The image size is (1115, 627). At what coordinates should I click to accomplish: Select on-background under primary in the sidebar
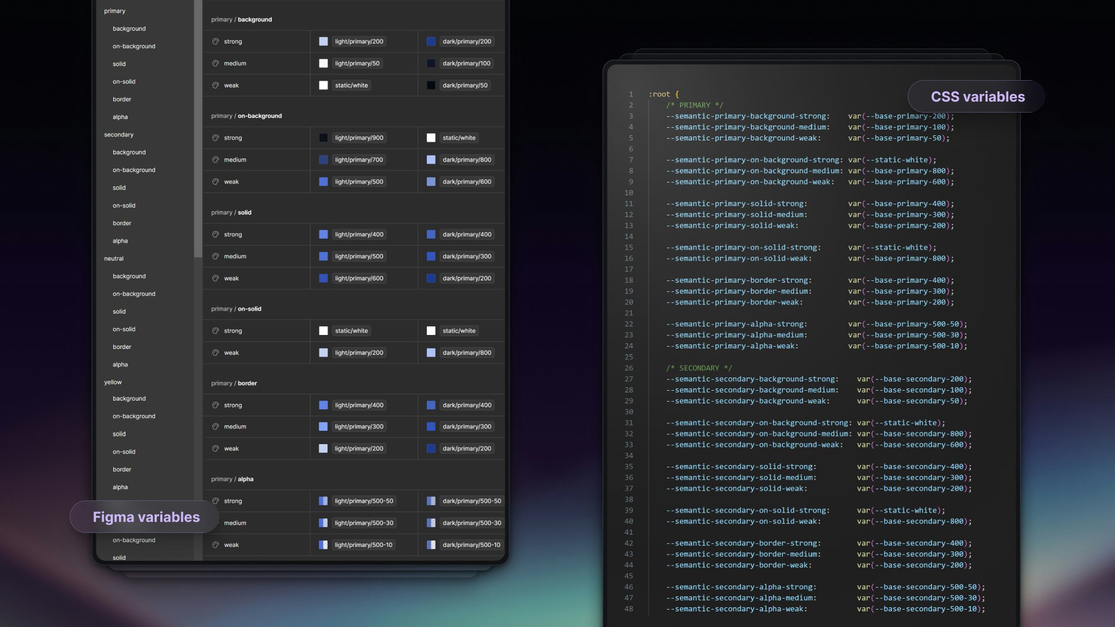134,46
